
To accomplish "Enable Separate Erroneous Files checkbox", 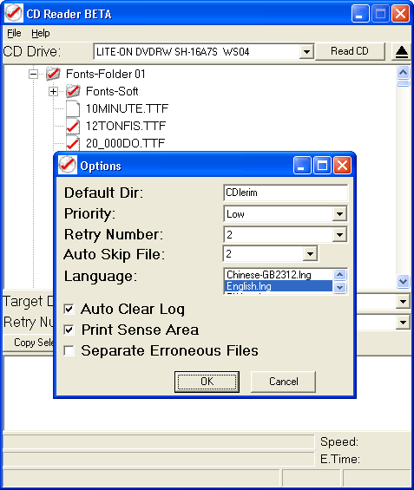I will [69, 350].
